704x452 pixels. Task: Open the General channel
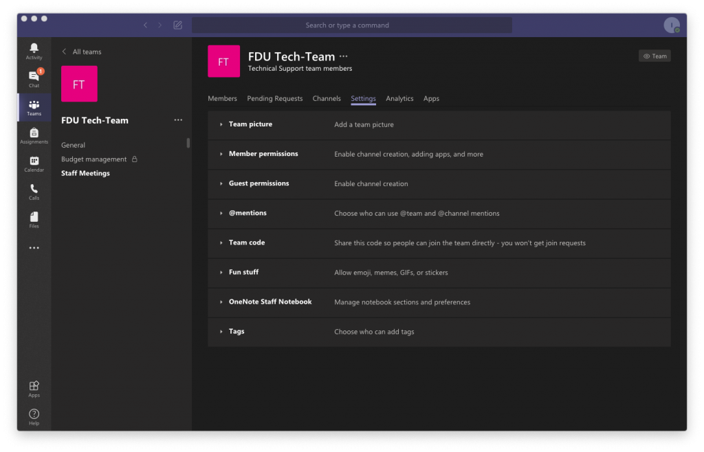click(73, 146)
